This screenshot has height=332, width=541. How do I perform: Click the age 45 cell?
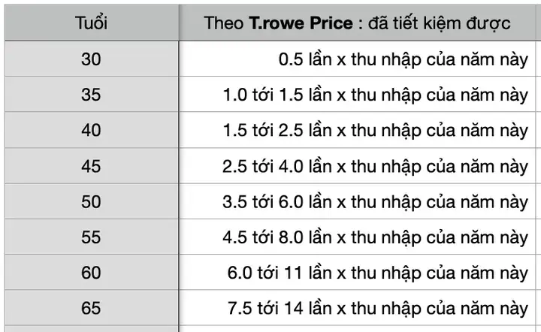92,166
